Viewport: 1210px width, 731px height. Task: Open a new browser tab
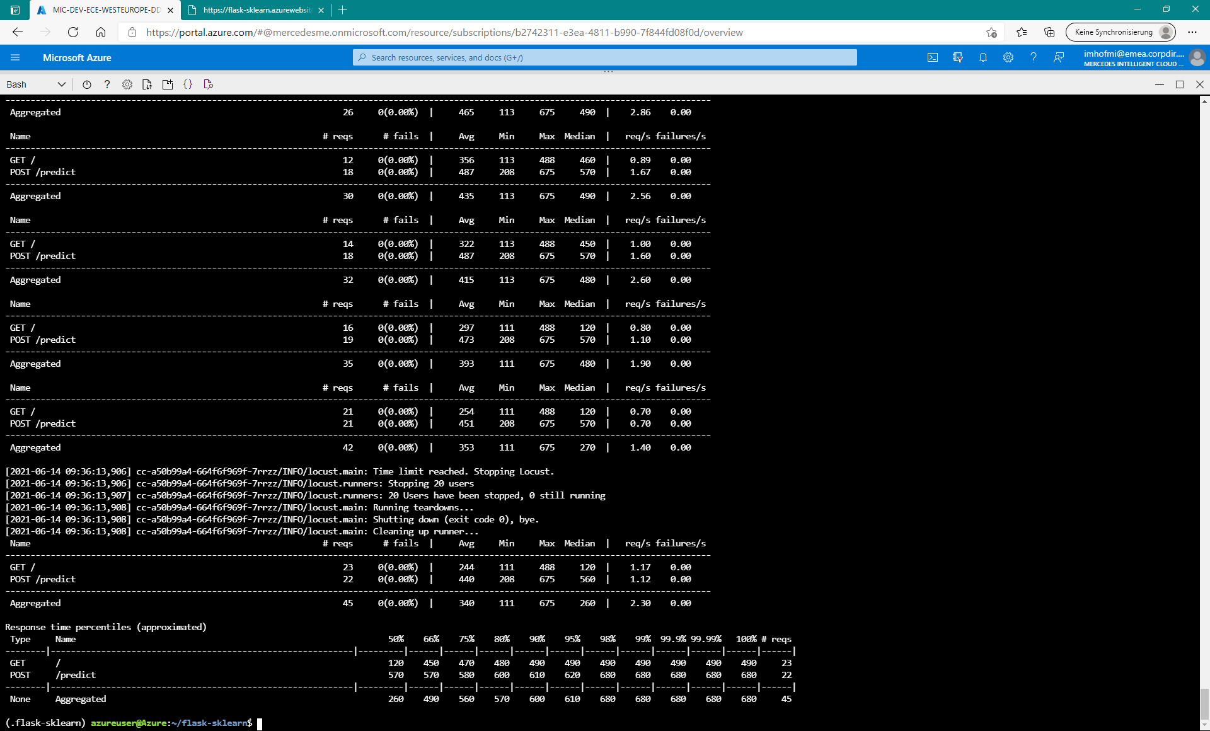tap(342, 10)
